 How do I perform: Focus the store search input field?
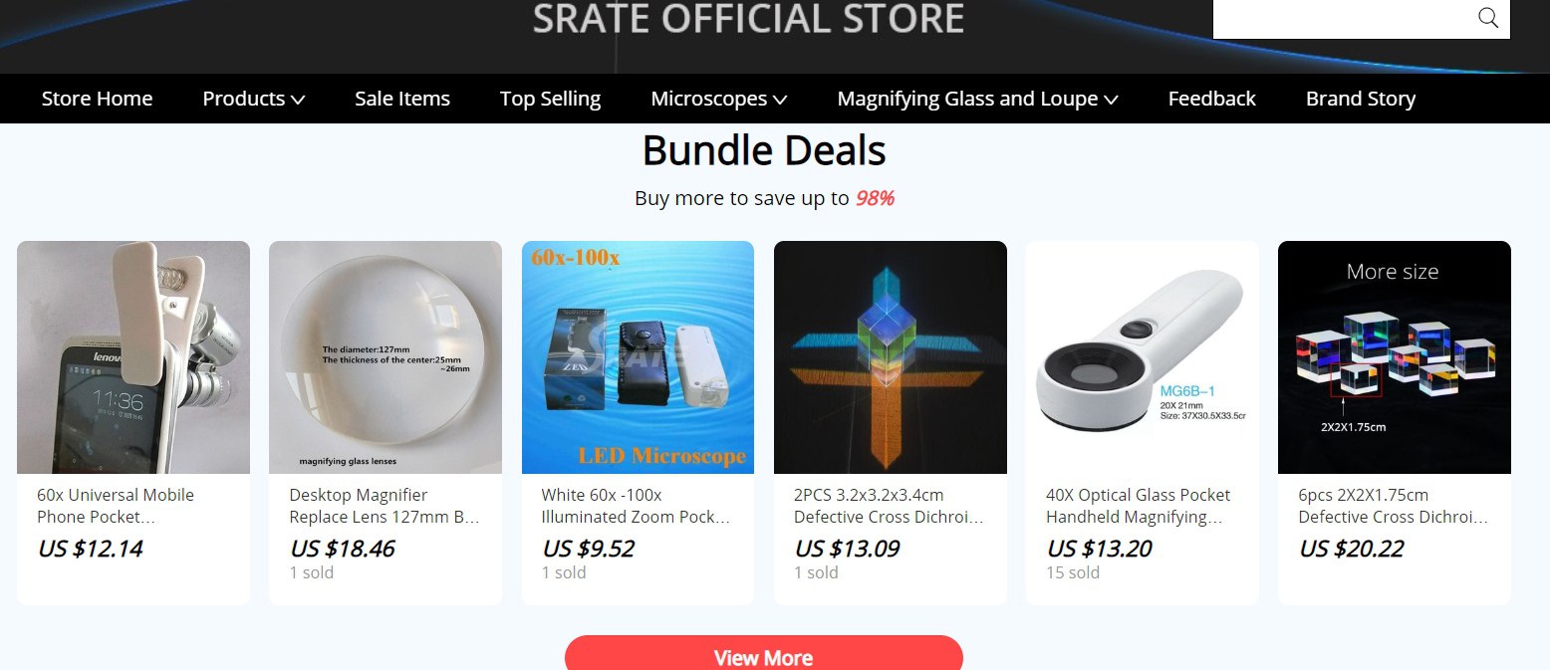click(x=1341, y=18)
